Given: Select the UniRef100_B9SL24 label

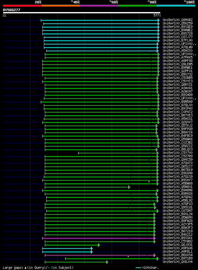Looking at the screenshot, I should coord(178,214).
